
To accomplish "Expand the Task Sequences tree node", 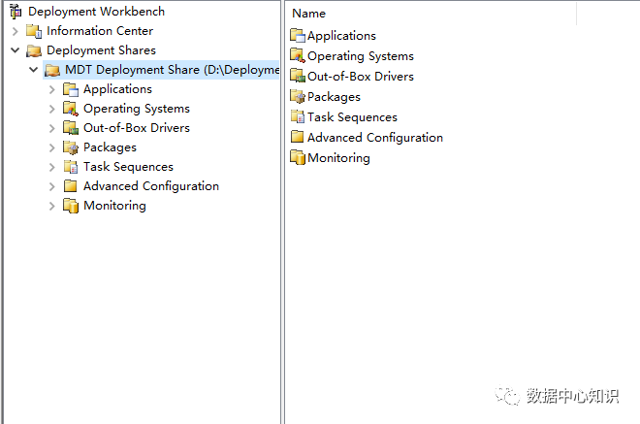I will [51, 167].
